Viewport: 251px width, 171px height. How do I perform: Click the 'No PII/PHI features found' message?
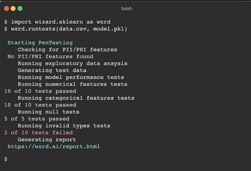coord(50,57)
